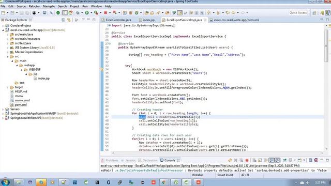
Task: Expand the src/main/java folder
Action: click(x=8, y=35)
